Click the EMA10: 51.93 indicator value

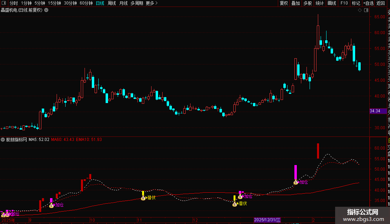[89, 140]
